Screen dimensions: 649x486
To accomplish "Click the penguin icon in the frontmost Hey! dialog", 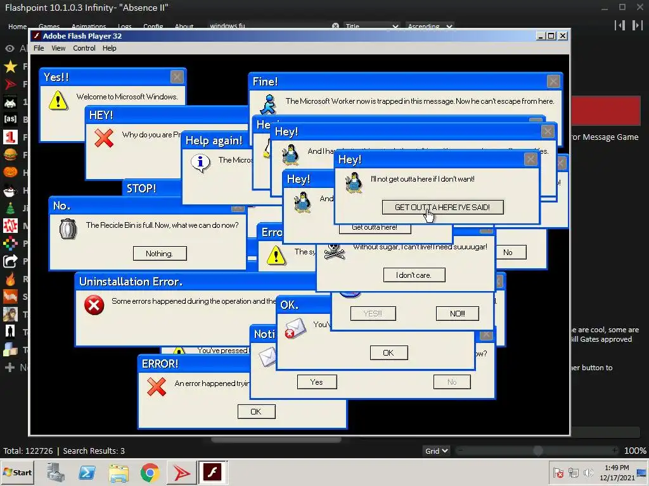I will (x=354, y=183).
